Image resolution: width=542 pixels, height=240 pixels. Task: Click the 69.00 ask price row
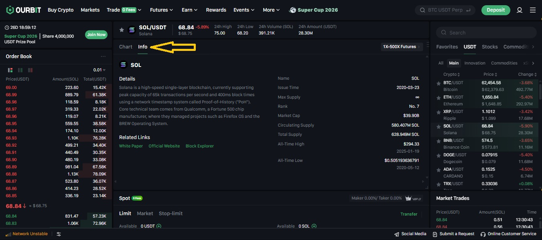coord(56,88)
